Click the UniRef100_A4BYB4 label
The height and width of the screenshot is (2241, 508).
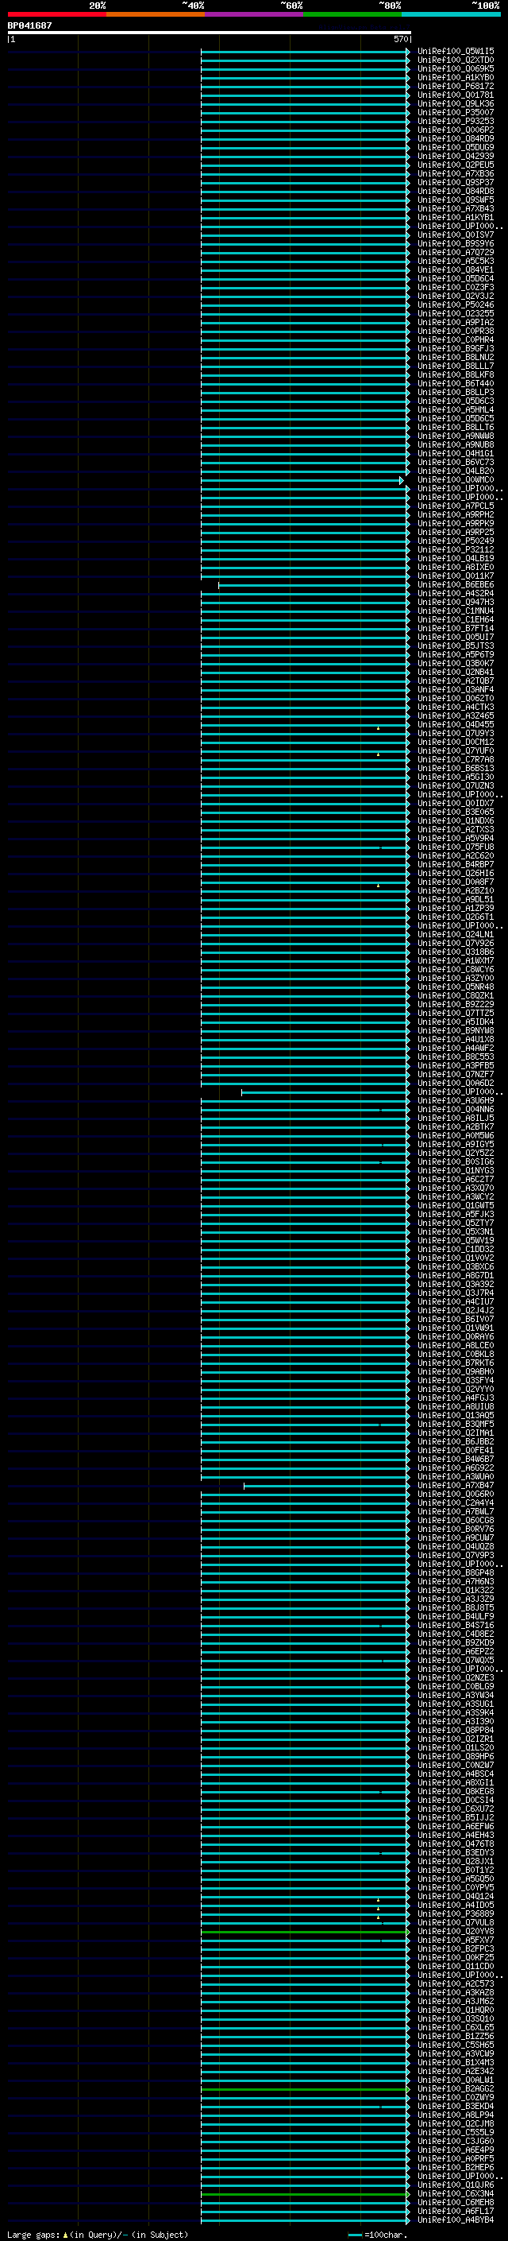[x=455, y=2221]
